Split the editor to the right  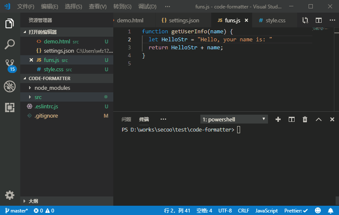[x=318, y=20]
